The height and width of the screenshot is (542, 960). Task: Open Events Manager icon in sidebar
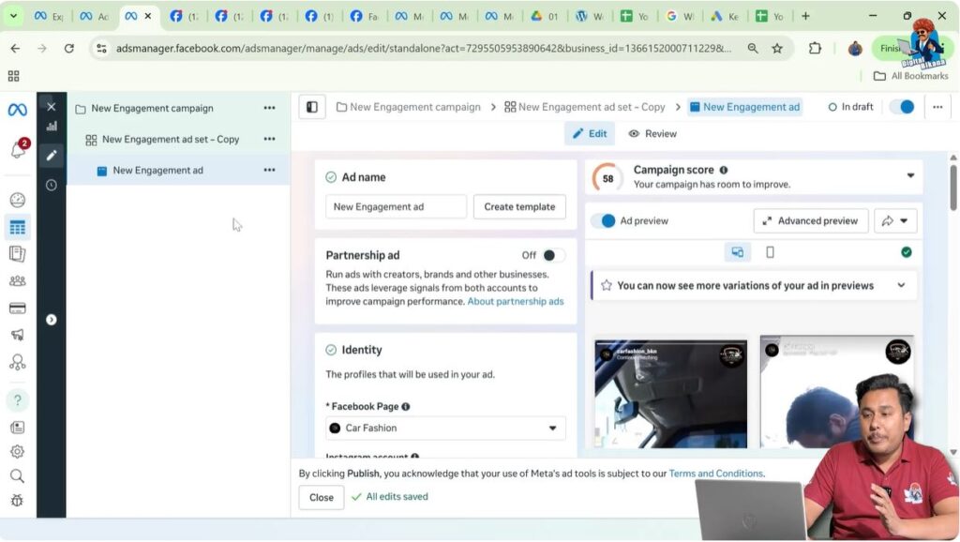[18, 363]
